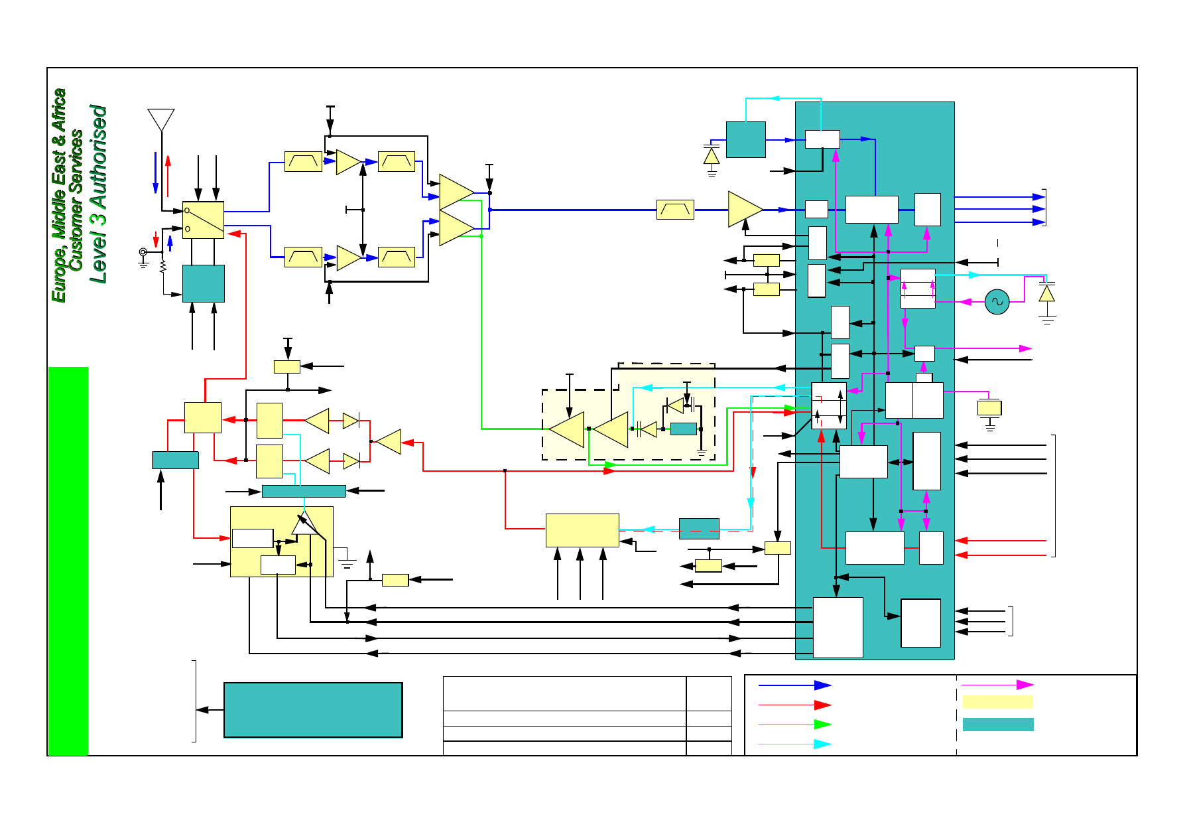Click the magenta arrow in the legend
Image resolution: width=1185 pixels, height=838 pixels.
(997, 685)
